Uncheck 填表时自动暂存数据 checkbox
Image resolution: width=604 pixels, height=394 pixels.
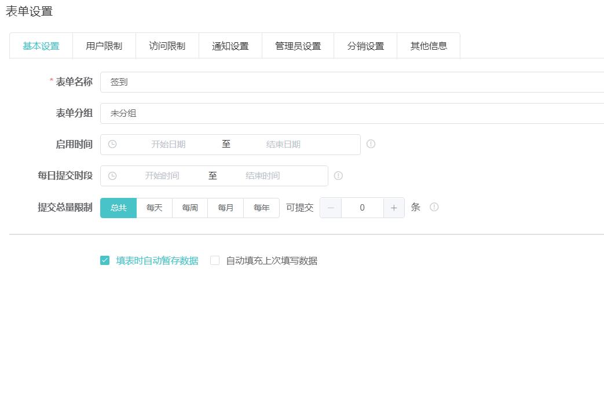pyautogui.click(x=105, y=260)
